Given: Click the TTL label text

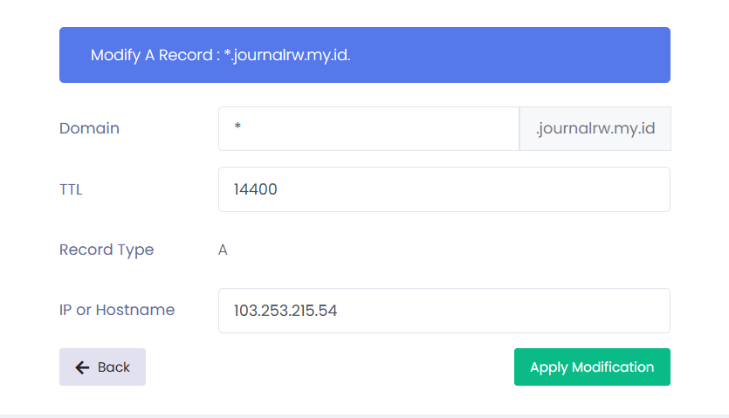Looking at the screenshot, I should [71, 189].
